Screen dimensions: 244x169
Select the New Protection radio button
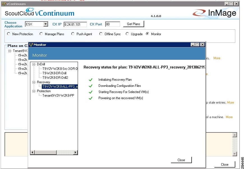click(9, 34)
